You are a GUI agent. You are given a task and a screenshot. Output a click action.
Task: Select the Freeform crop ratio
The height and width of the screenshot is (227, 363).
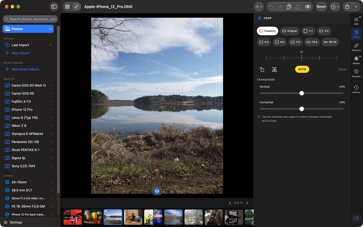(x=268, y=31)
